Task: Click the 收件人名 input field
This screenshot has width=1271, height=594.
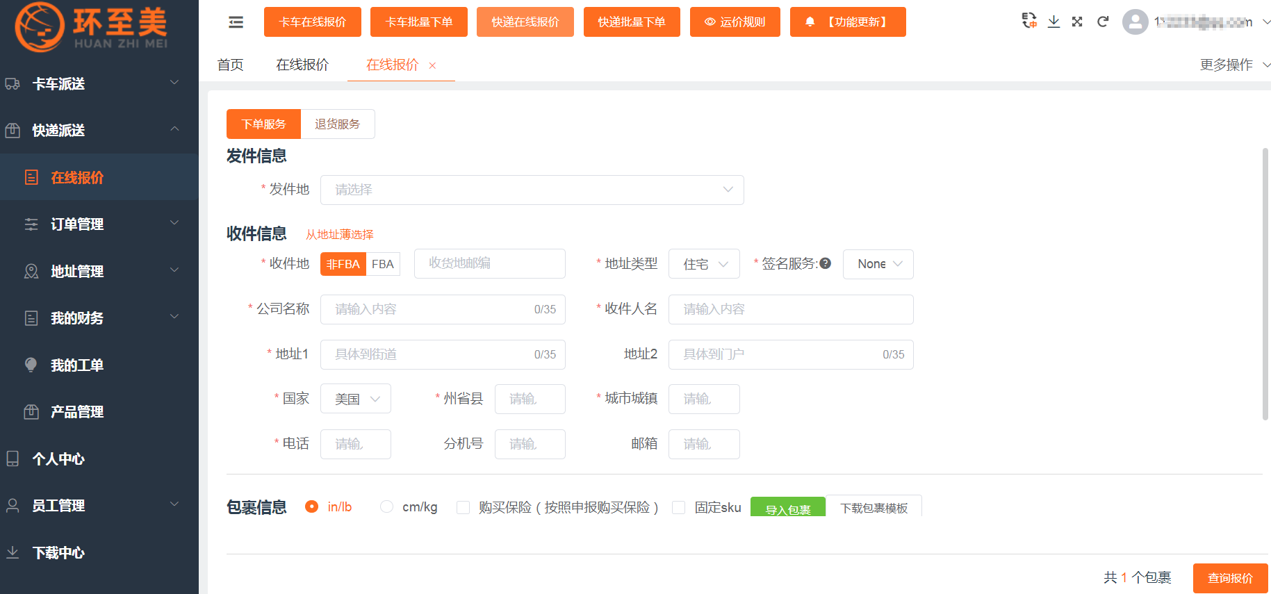Action: (790, 309)
